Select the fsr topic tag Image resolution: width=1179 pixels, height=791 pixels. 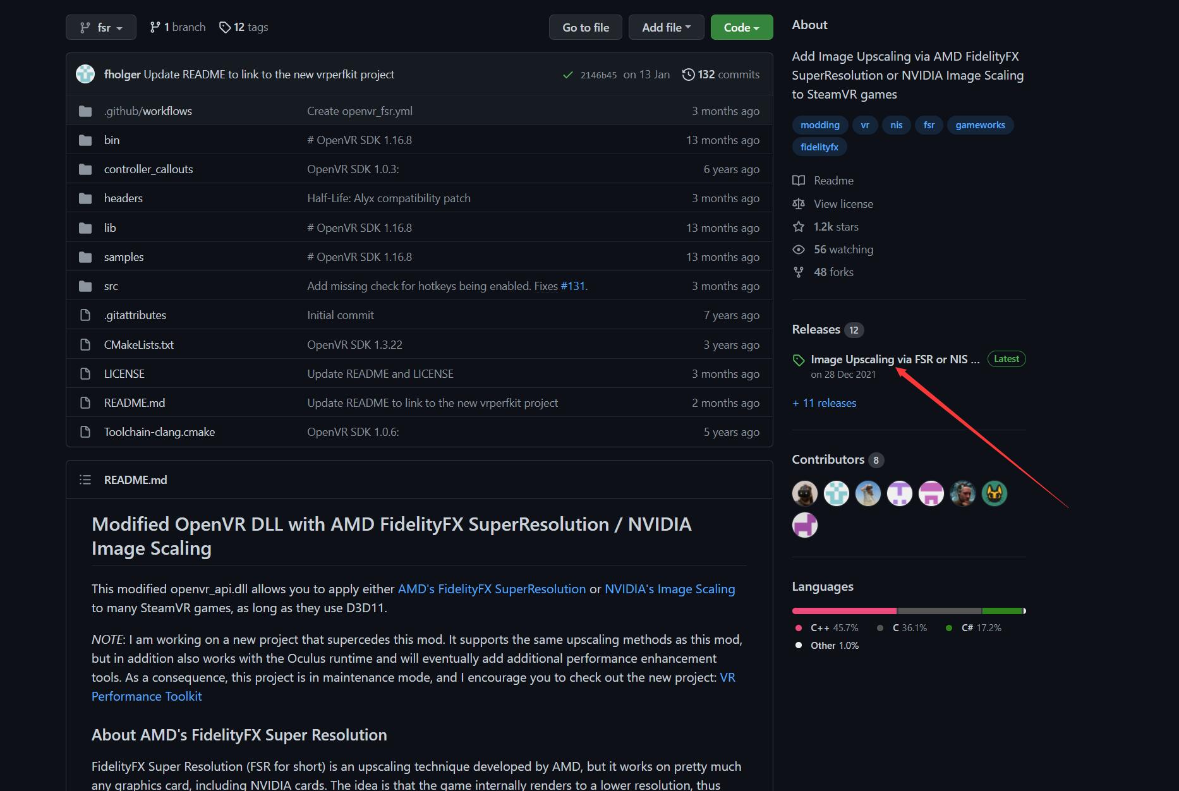[x=929, y=125]
